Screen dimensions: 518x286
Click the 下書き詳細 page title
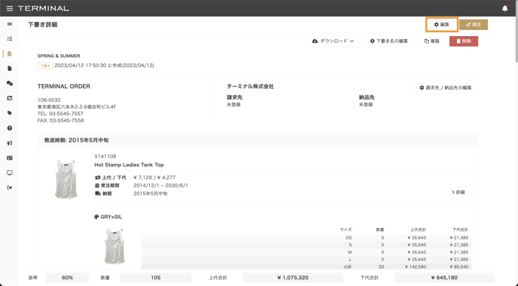pyautogui.click(x=42, y=24)
